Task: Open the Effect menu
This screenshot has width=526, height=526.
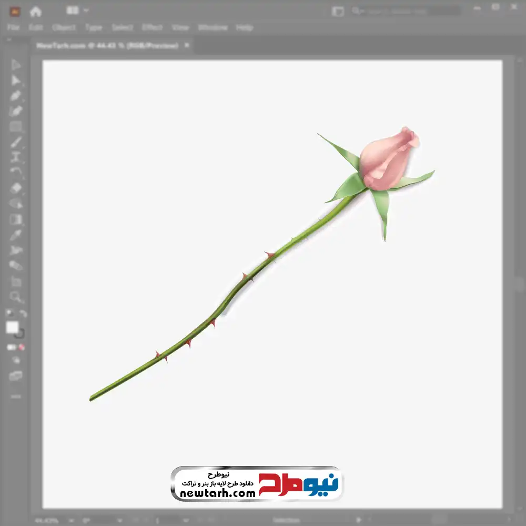Action: (152, 27)
